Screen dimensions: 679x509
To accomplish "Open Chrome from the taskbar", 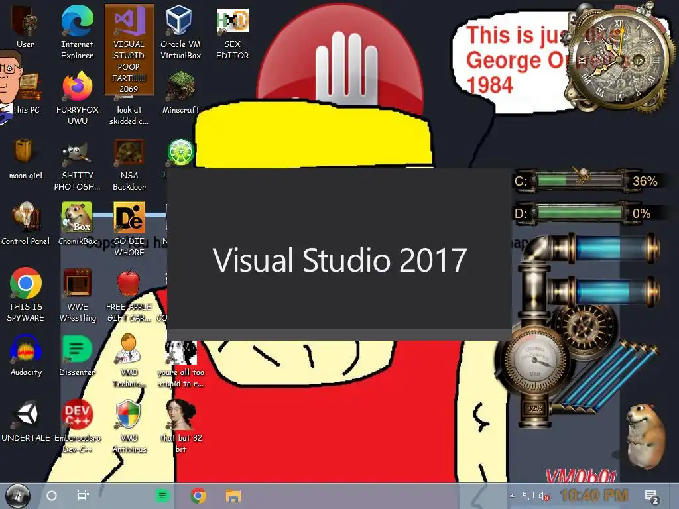I will click(x=198, y=496).
